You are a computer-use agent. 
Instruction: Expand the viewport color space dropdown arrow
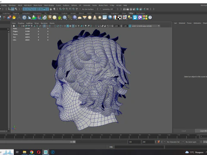[159, 26]
